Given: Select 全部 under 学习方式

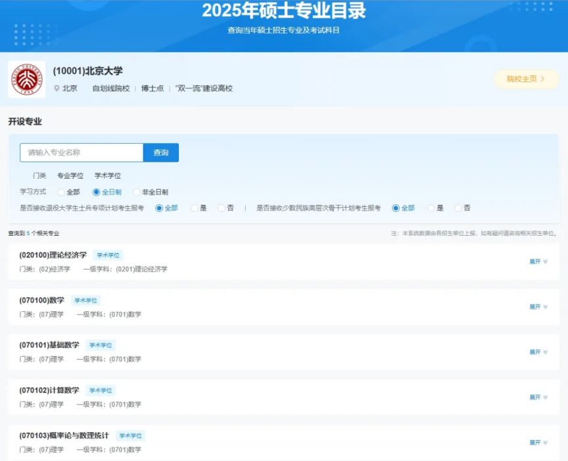Looking at the screenshot, I should [61, 192].
